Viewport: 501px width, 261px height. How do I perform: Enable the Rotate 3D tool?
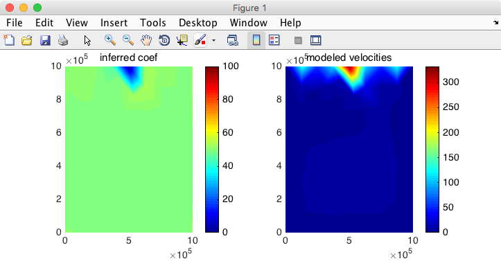[x=164, y=41]
